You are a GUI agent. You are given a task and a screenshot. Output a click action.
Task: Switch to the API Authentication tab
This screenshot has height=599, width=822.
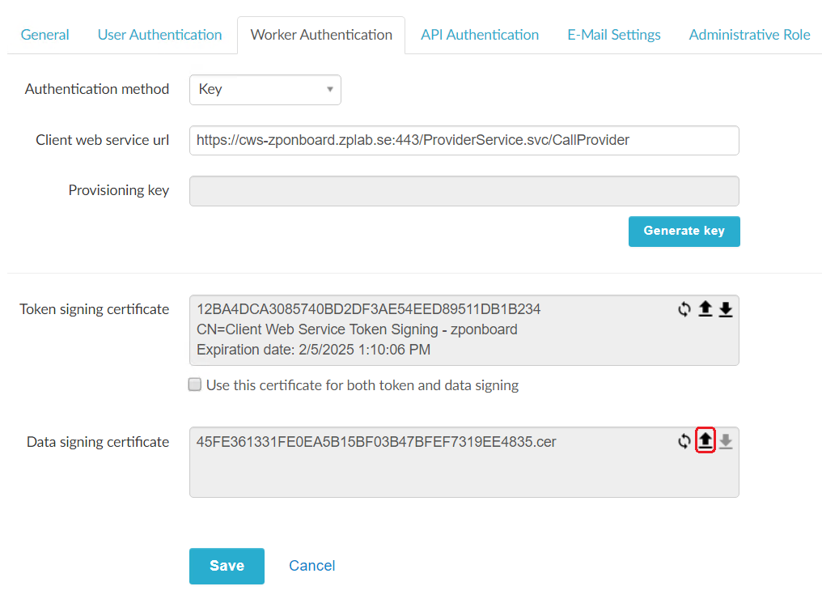point(479,35)
